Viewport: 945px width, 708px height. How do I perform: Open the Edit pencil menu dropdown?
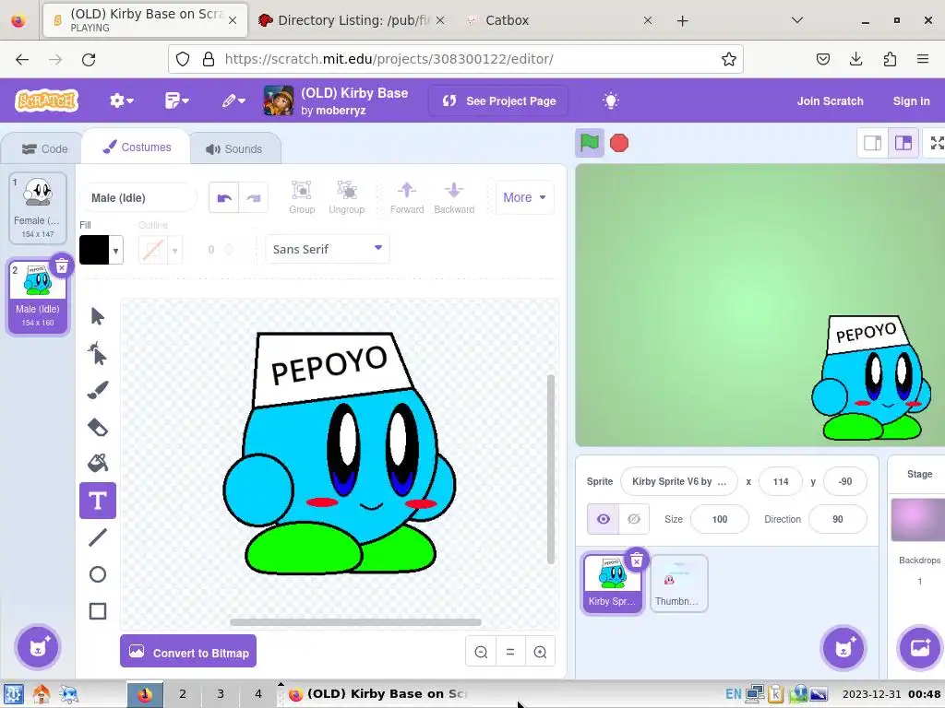(x=233, y=100)
